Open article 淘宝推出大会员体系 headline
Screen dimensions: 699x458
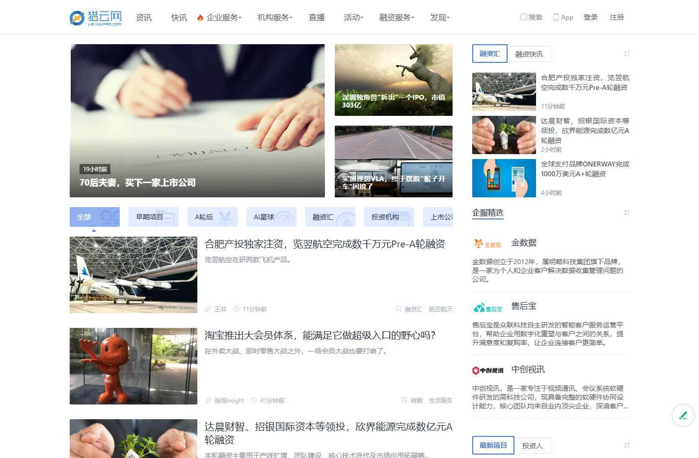(x=320, y=335)
